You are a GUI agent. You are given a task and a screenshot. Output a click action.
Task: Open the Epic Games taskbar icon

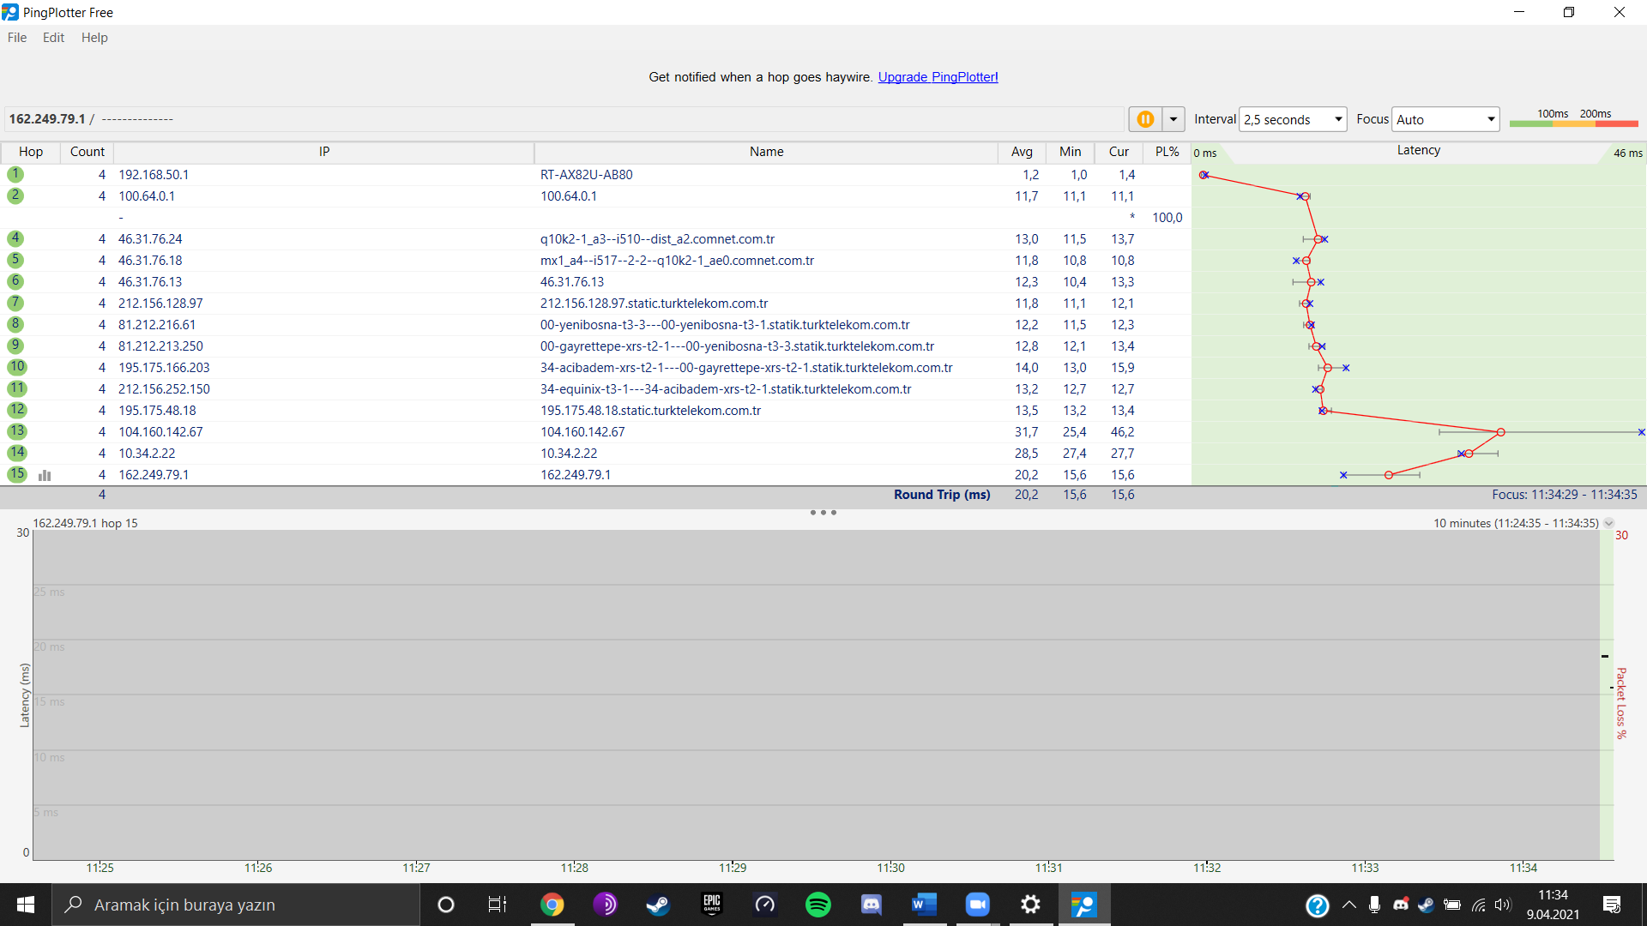coord(712,905)
